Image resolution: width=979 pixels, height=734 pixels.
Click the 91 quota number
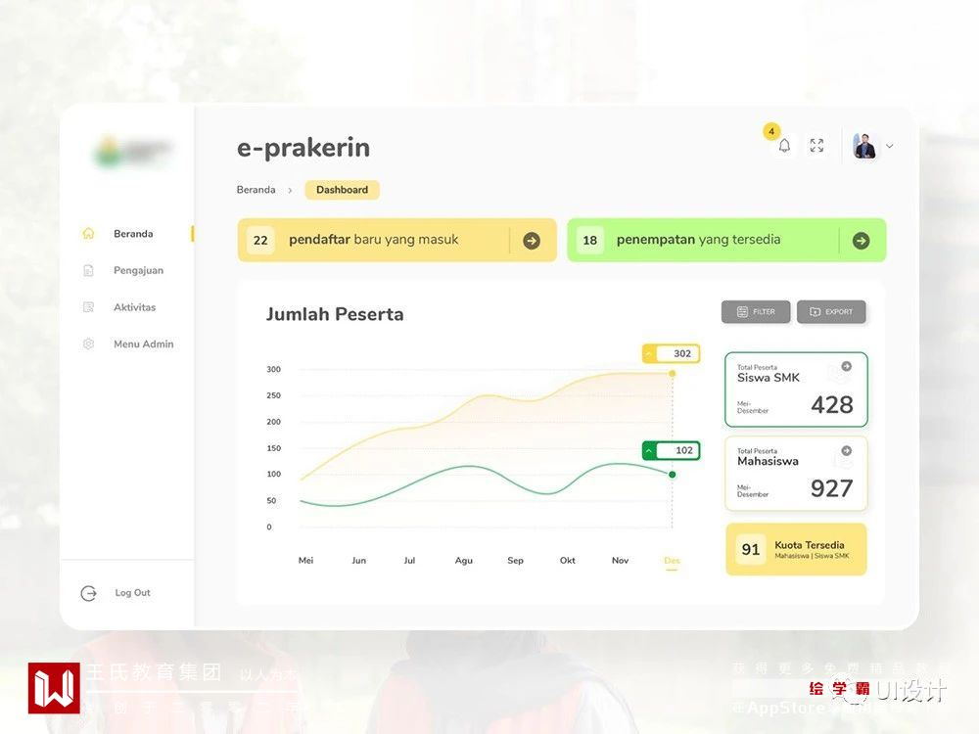pyautogui.click(x=751, y=549)
